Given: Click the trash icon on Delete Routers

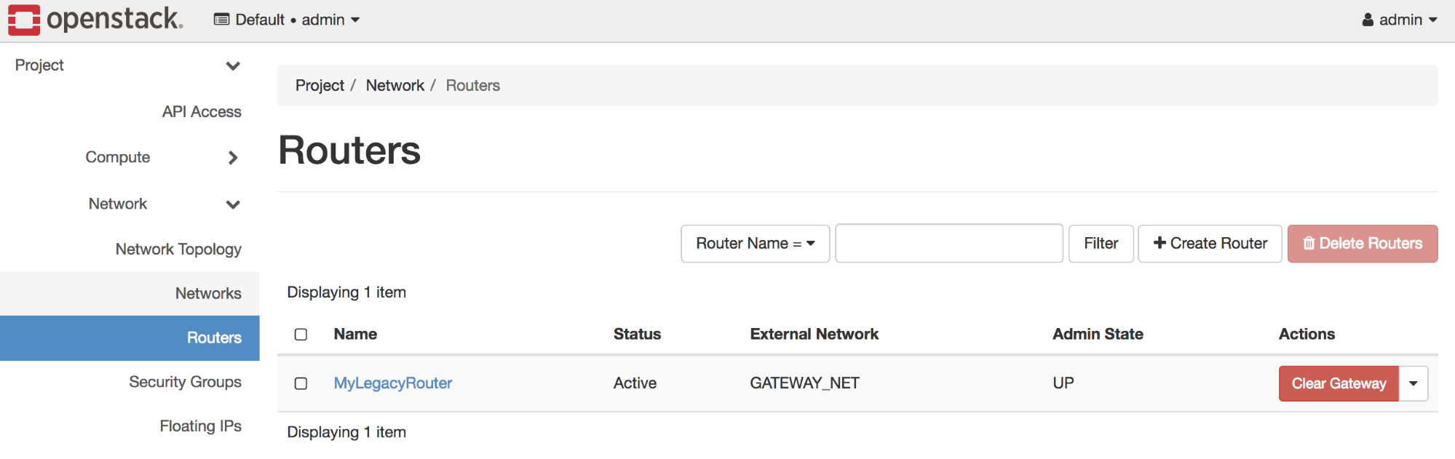Looking at the screenshot, I should [x=1309, y=243].
